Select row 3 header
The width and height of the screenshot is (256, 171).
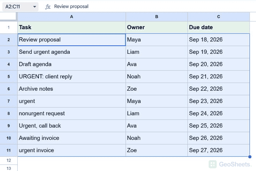click(8, 52)
